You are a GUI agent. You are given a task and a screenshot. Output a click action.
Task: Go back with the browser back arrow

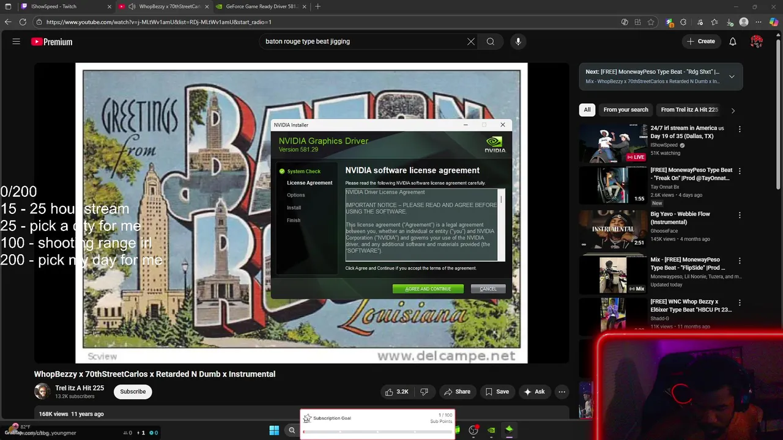pos(8,22)
